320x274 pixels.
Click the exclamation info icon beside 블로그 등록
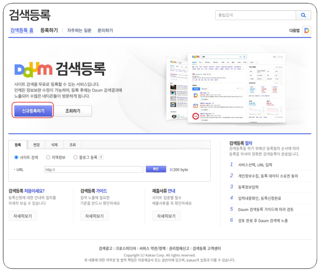click(x=101, y=157)
